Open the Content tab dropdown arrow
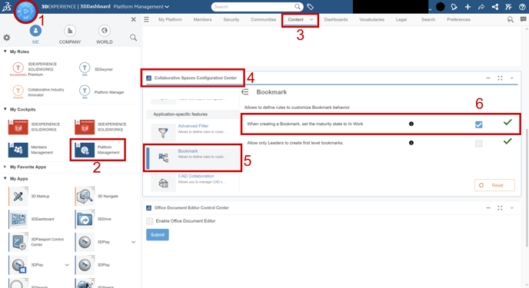 [x=311, y=19]
